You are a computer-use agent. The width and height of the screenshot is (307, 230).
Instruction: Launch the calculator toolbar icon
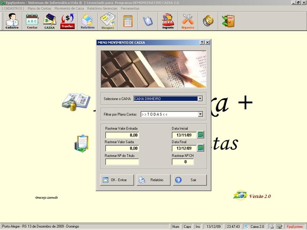click(128, 21)
